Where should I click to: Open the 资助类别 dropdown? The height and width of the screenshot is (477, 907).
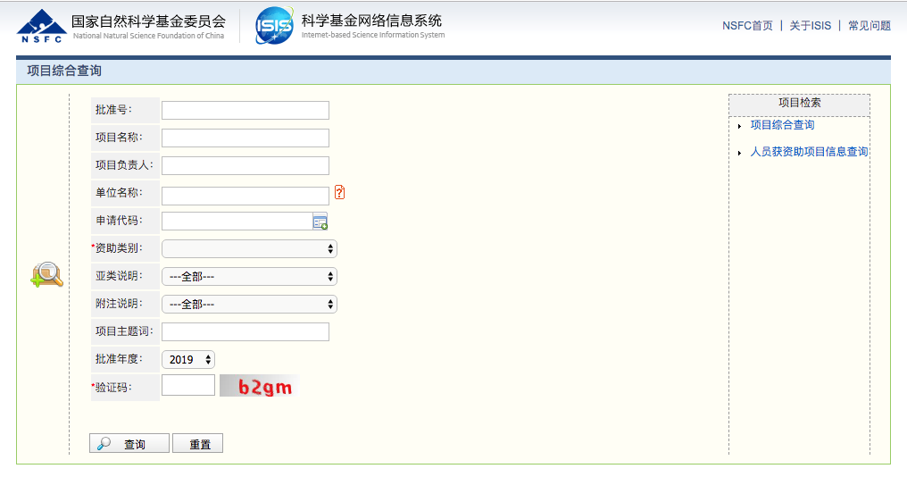pos(249,249)
